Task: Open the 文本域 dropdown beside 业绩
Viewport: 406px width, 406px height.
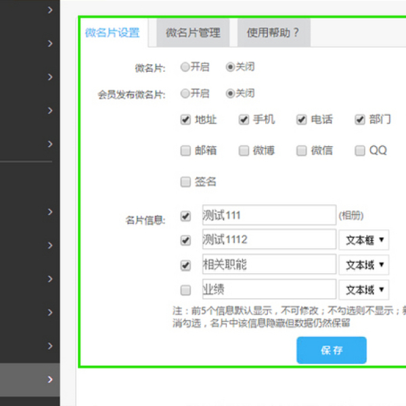Action: [364, 290]
